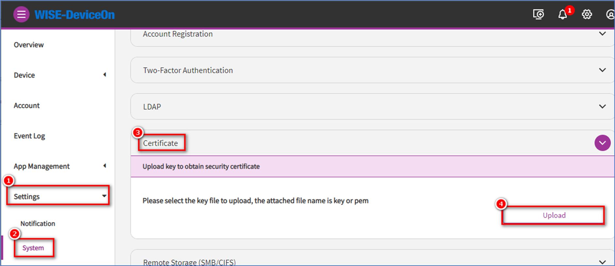The height and width of the screenshot is (266, 615).
Task: Open the Event Log page
Action: [x=29, y=136]
